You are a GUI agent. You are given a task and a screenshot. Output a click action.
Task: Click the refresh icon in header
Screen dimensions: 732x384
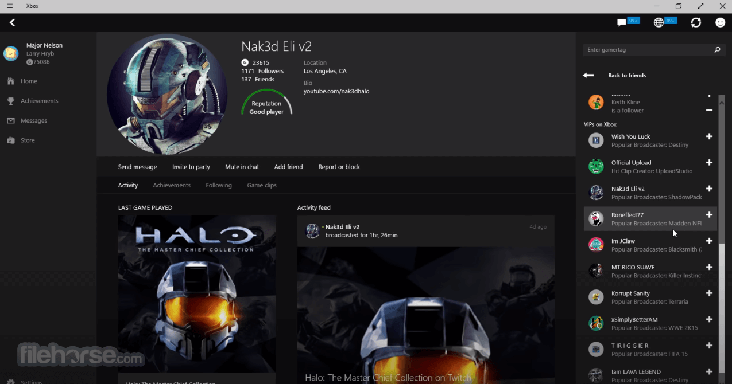pos(696,22)
